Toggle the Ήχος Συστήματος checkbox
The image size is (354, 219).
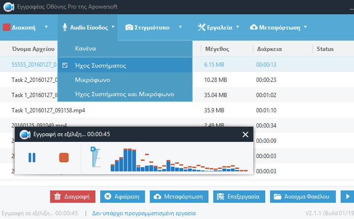(65, 66)
